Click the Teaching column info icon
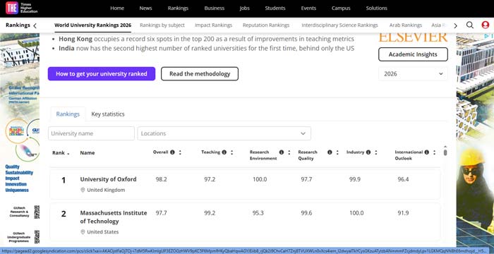Viewport: 494px width, 254px height. click(x=224, y=152)
